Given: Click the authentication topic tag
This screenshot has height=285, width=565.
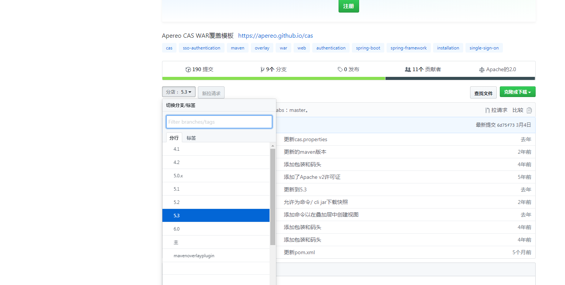Looking at the screenshot, I should [x=331, y=48].
